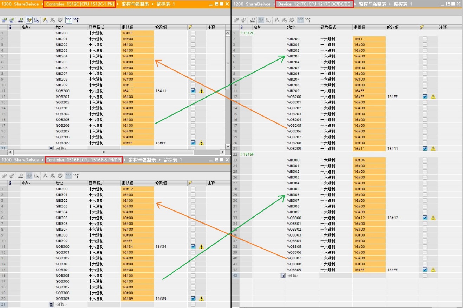
Task: Click float window button in 1217C title bar
Action: [449, 4]
